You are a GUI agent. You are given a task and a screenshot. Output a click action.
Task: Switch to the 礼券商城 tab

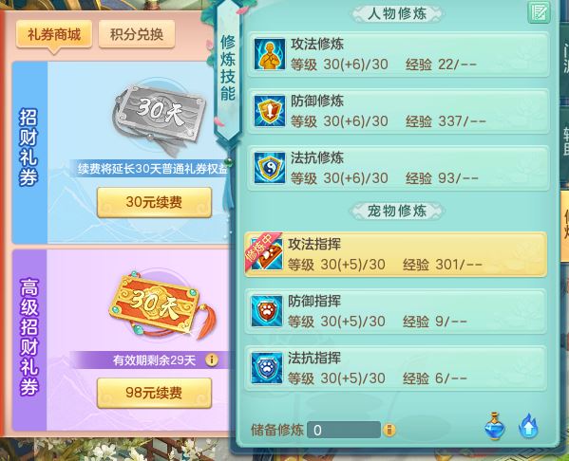[54, 35]
